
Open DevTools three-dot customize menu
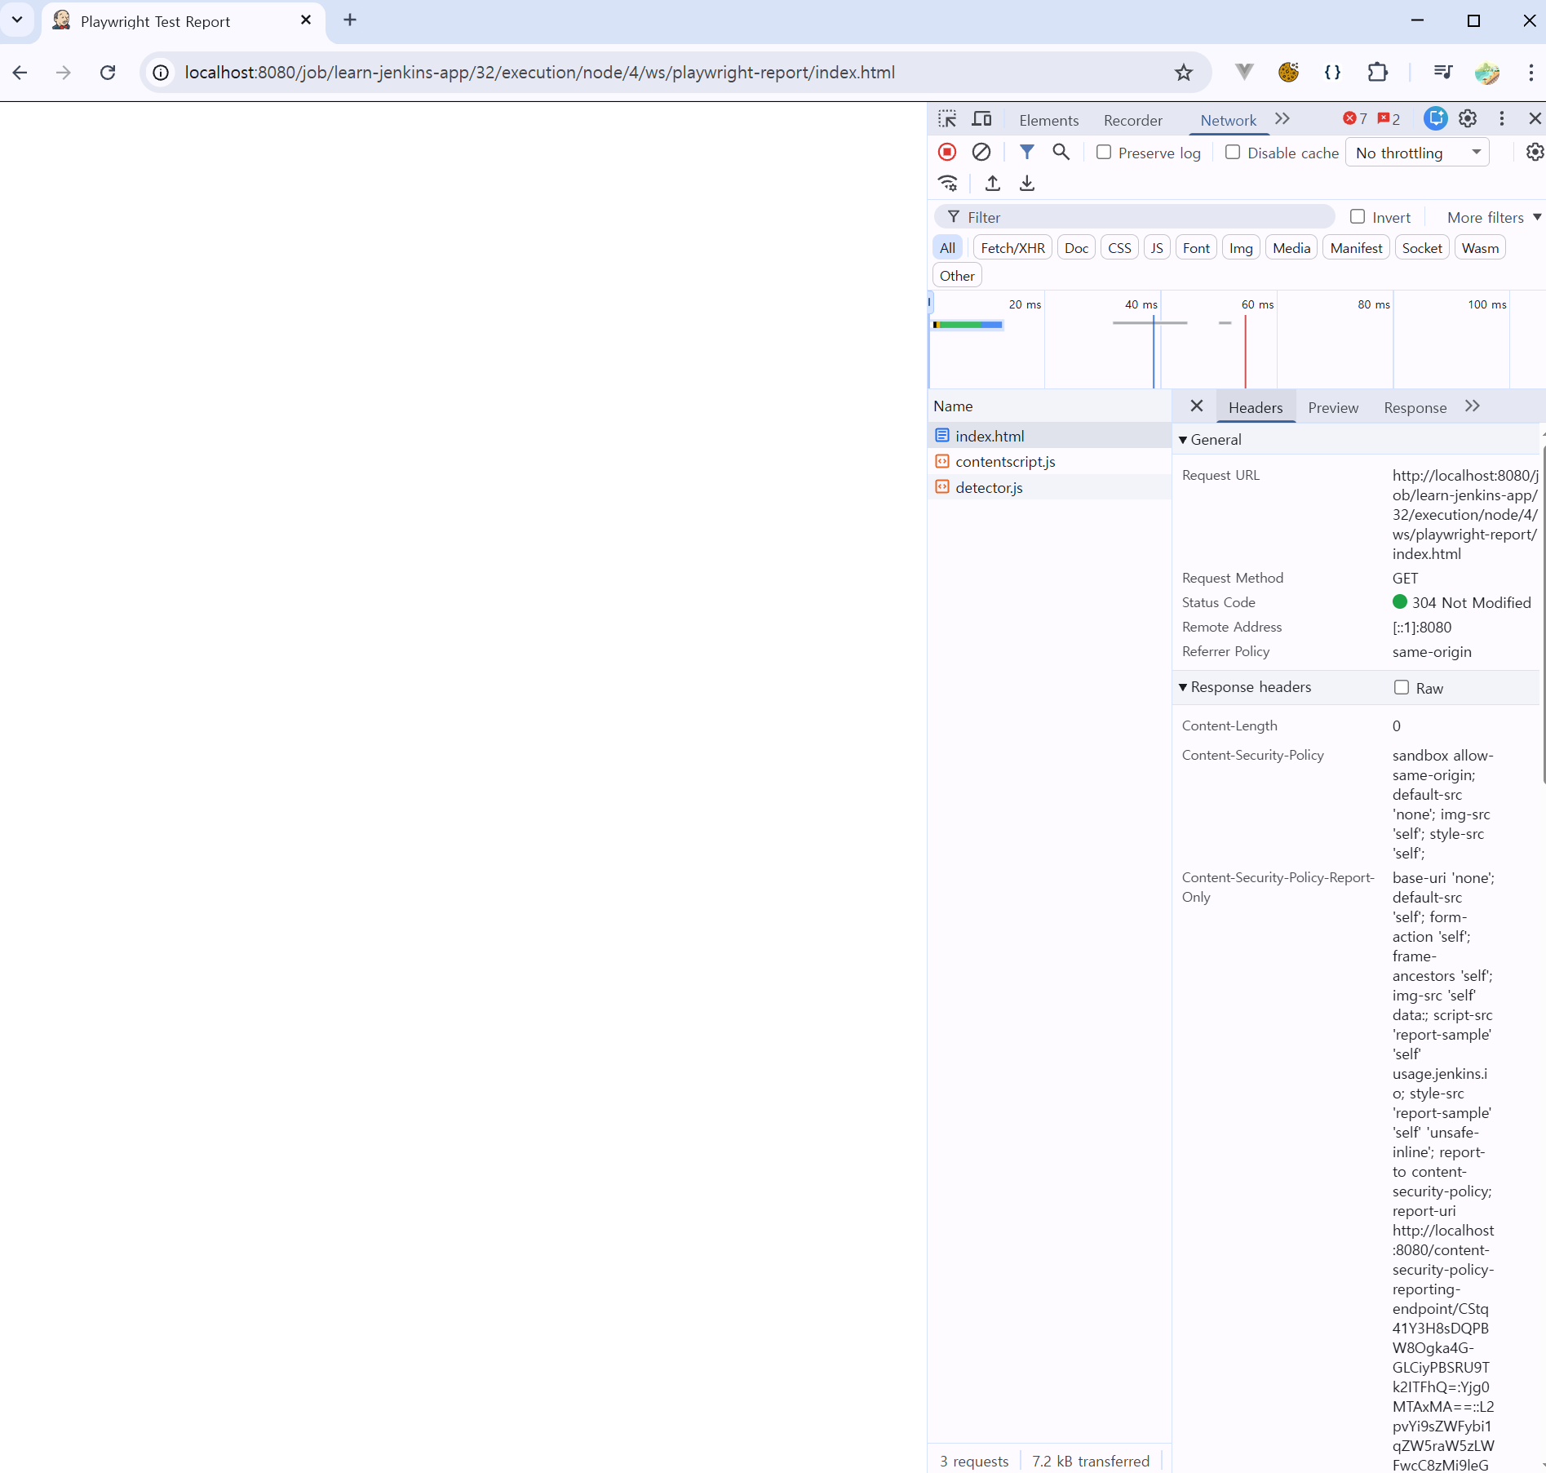1502,119
